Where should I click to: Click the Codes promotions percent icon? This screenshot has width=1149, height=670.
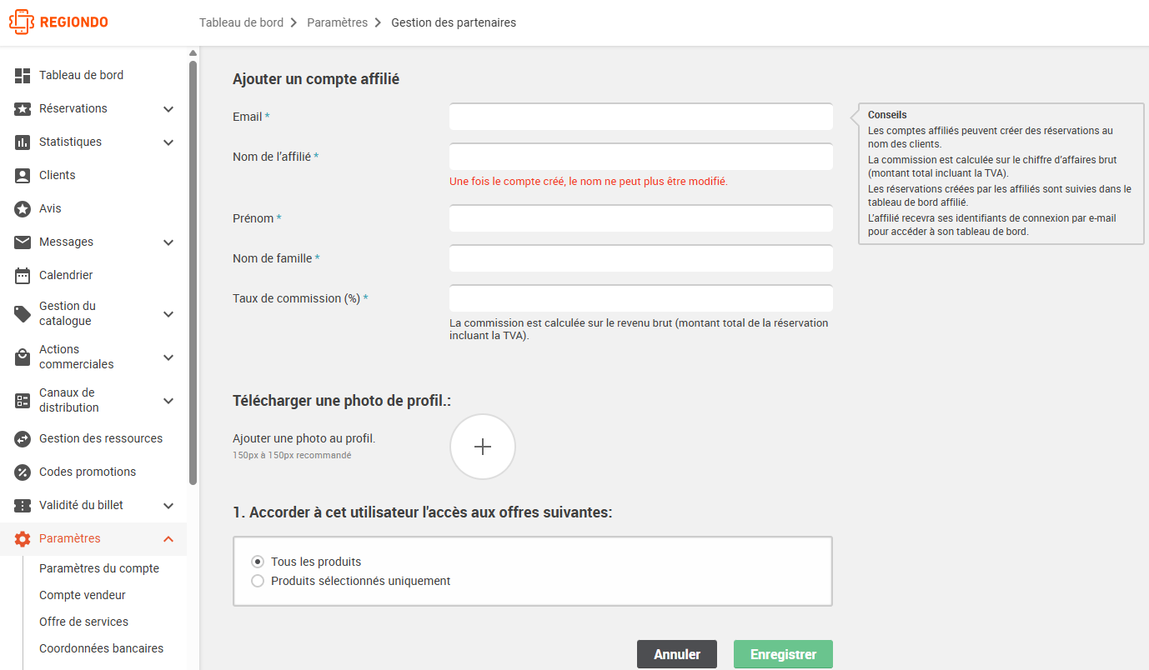(23, 472)
